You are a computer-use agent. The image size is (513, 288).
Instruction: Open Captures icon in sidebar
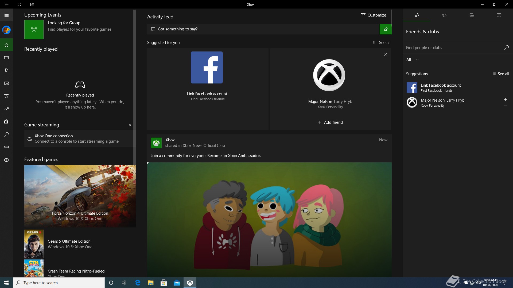[x=6, y=83]
